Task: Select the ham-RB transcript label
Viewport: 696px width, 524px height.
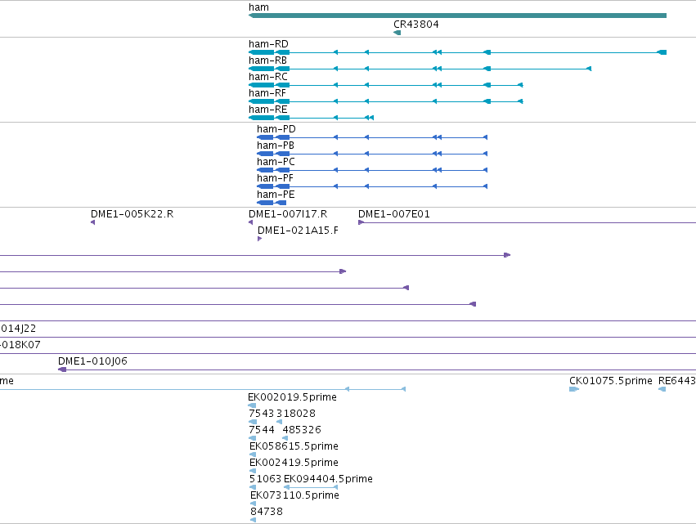Action: click(267, 60)
